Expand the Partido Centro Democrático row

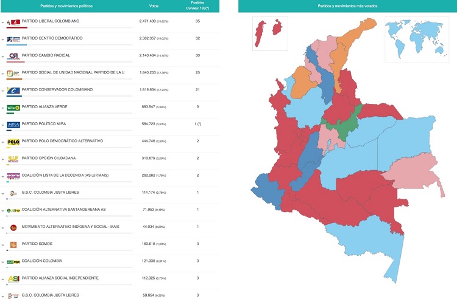pos(3,40)
